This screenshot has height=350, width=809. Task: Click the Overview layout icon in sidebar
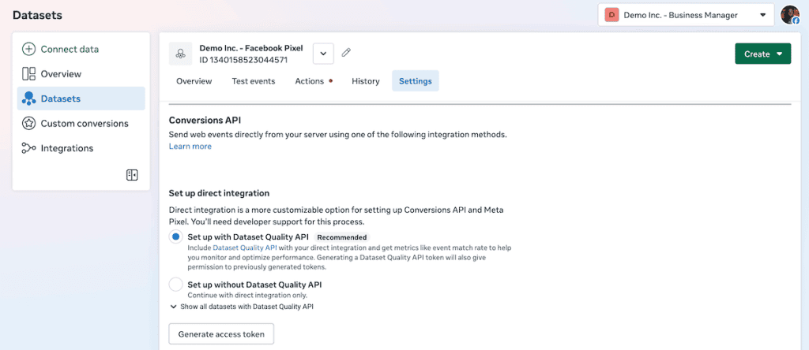29,74
